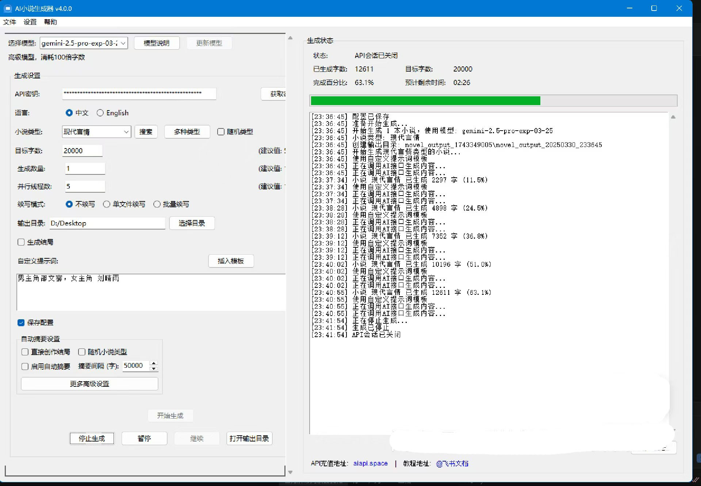Click the app icon in title bar
Screen dimensions: 701x486
coord(8,8)
